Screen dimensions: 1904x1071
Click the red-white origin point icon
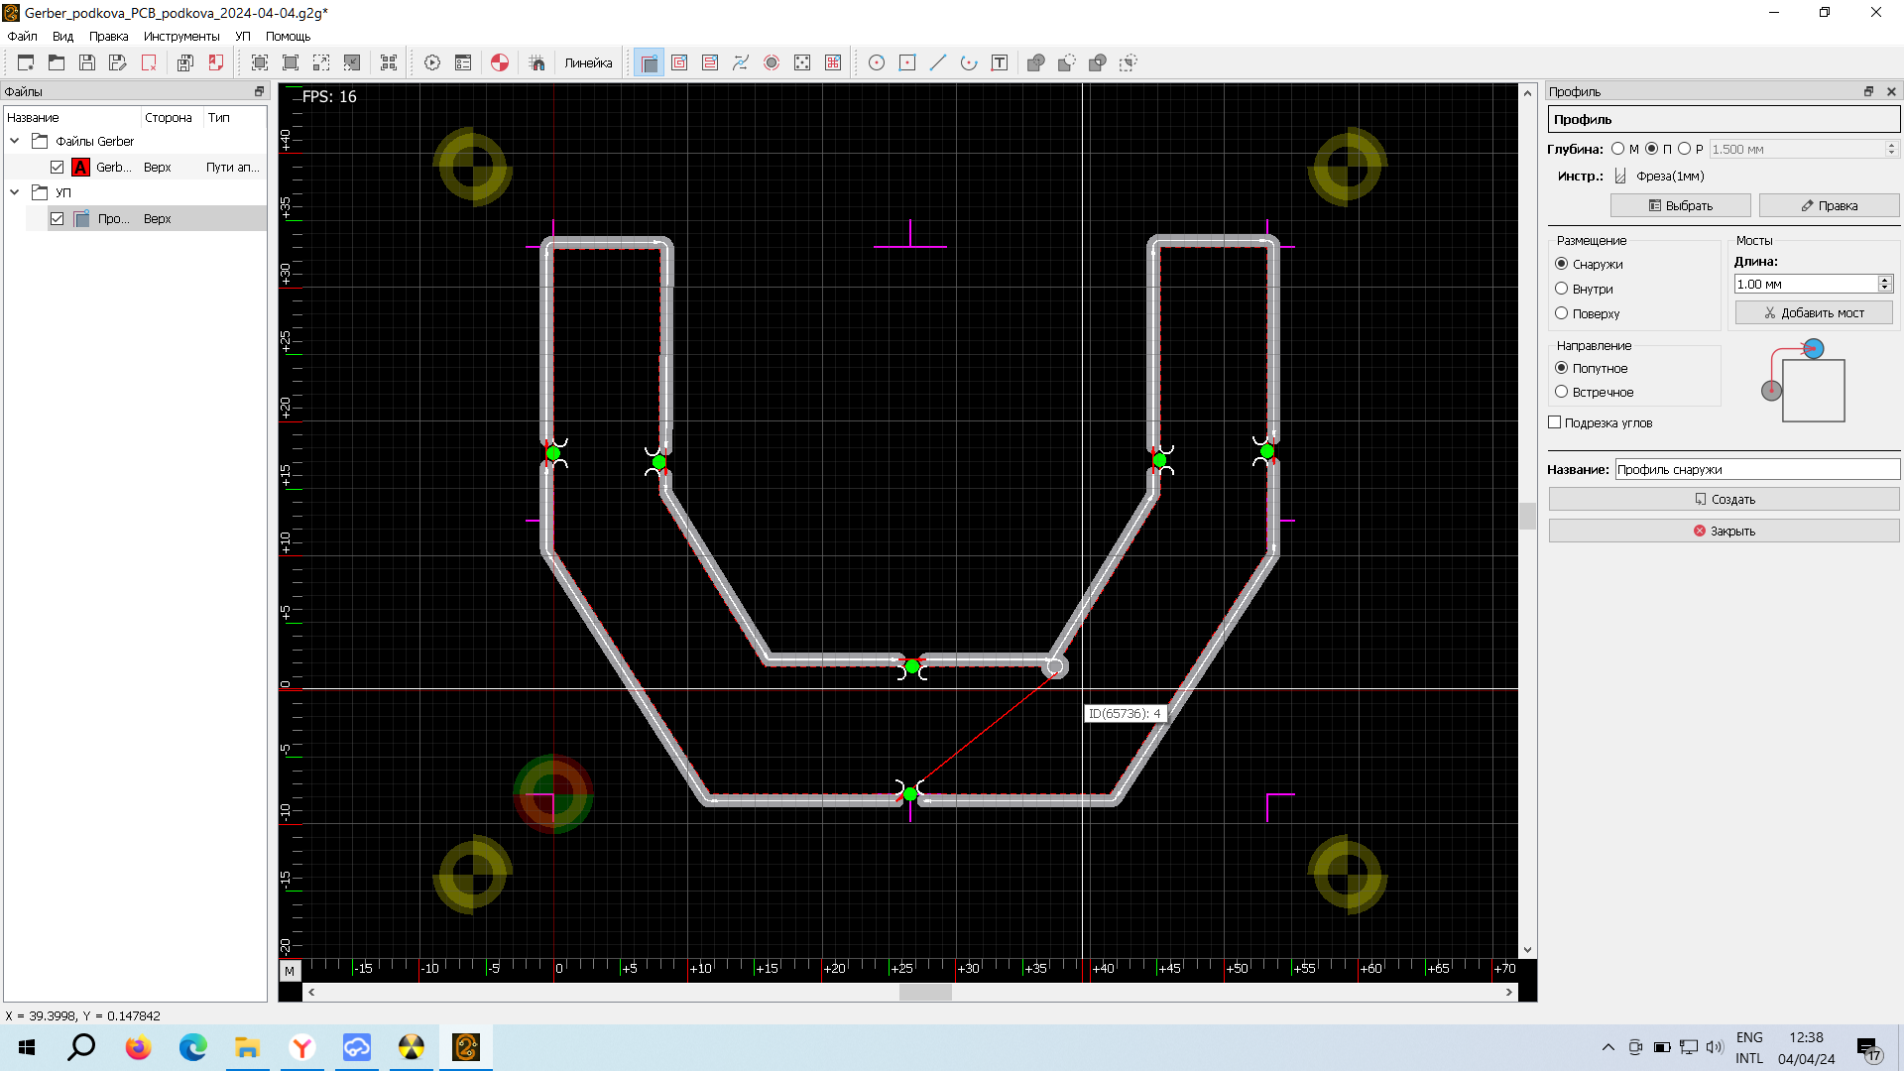[500, 62]
